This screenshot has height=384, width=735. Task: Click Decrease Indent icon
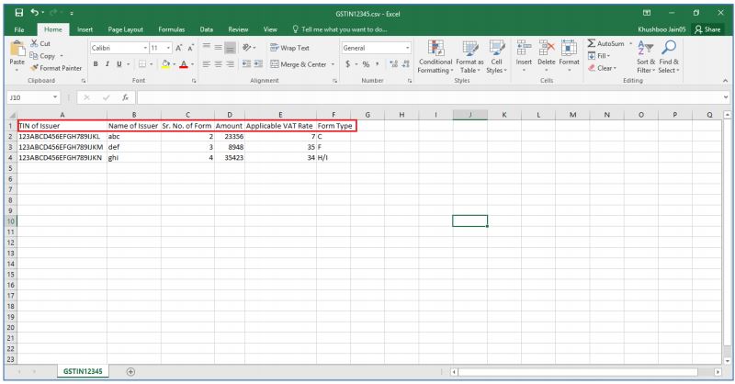pos(246,63)
